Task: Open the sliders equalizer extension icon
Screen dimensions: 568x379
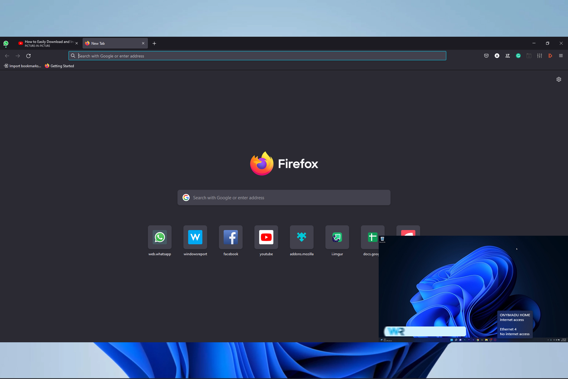Action: tap(540, 56)
